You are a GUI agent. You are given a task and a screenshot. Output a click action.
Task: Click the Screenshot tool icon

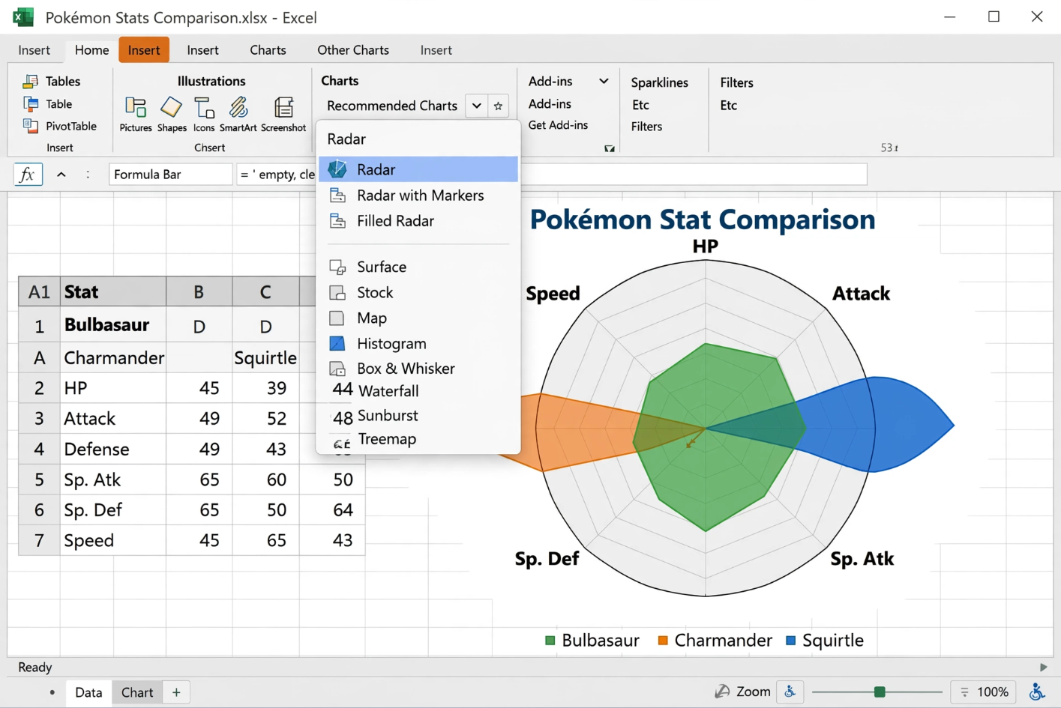(x=283, y=108)
